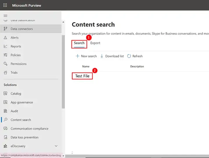This screenshot has width=209, height=158.
Task: Click the Alerts warning triangle icon
Action: [5, 38]
